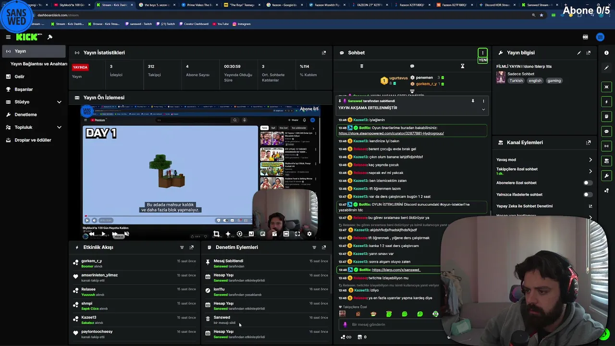Open Yayın Bağlantısı ve Anahtarı page
Screen dimensions: 615x346
click(x=38, y=64)
